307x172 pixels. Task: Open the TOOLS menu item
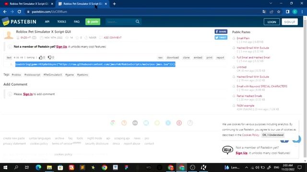click(61, 21)
